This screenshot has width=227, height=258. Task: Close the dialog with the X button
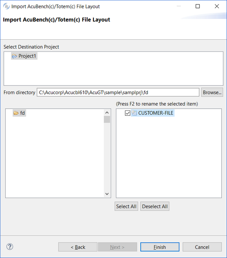pos(217,6)
